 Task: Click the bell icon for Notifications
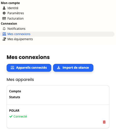tap(4, 29)
